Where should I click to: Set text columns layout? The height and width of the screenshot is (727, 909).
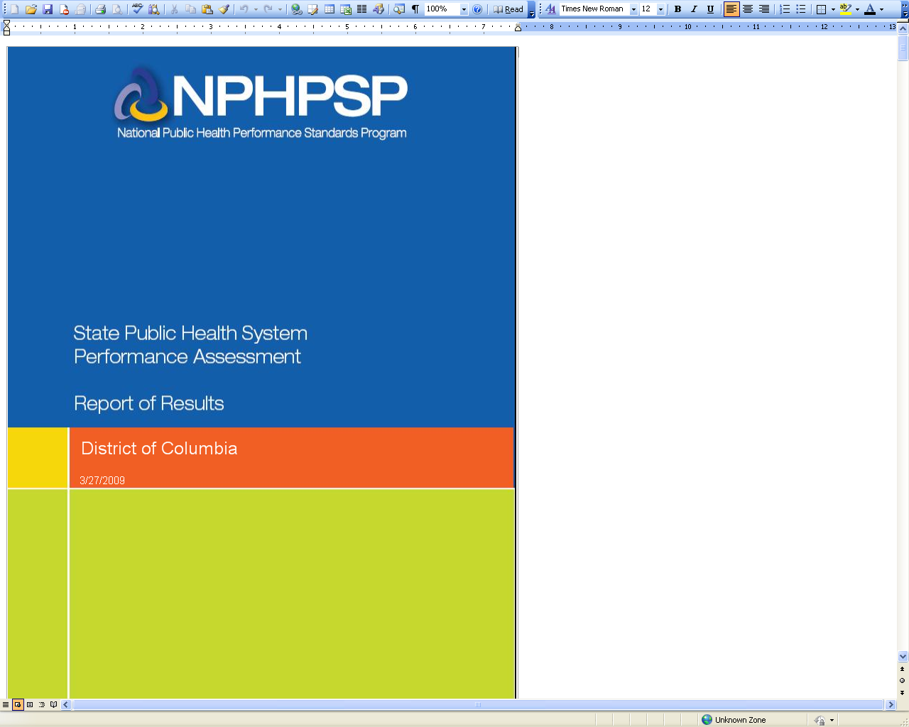[x=362, y=9]
